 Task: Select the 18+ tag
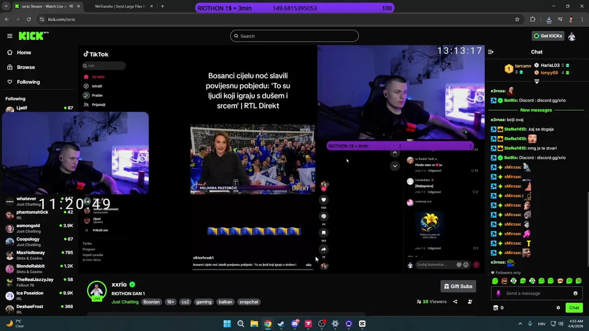click(170, 302)
